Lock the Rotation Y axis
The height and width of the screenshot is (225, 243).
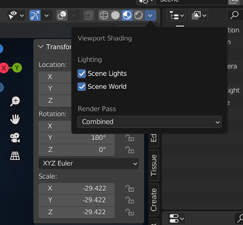point(129,138)
